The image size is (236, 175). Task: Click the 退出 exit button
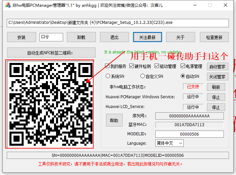tap(114, 37)
